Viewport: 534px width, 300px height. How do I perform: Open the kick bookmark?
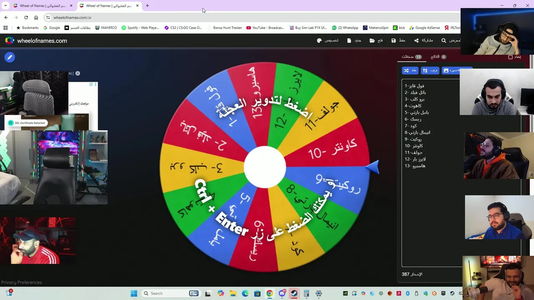(399, 28)
